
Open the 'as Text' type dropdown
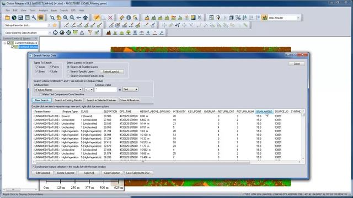click(x=130, y=89)
